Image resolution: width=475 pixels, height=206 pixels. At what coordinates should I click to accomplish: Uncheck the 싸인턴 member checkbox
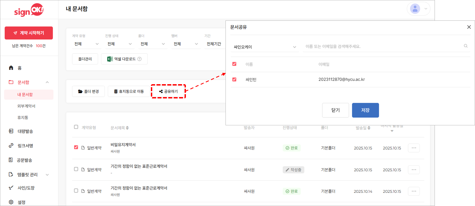[234, 79]
